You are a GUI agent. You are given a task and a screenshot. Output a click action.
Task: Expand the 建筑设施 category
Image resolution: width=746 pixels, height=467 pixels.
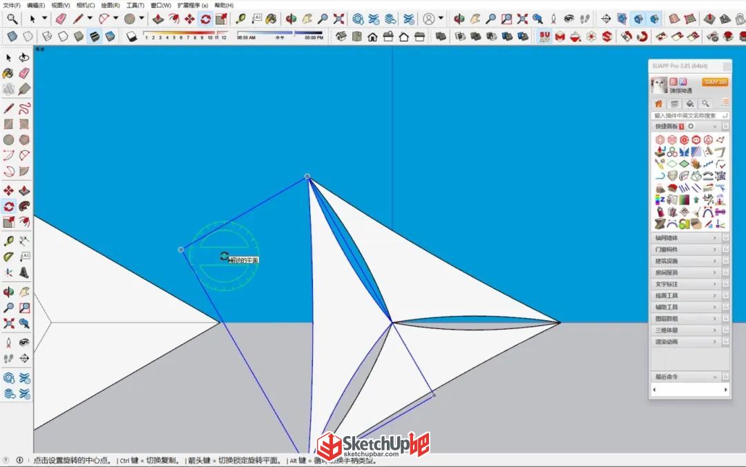pos(686,261)
